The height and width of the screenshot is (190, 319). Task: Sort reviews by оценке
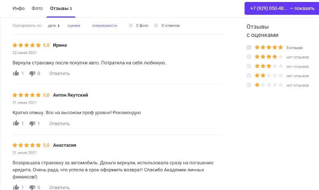[x=74, y=25]
